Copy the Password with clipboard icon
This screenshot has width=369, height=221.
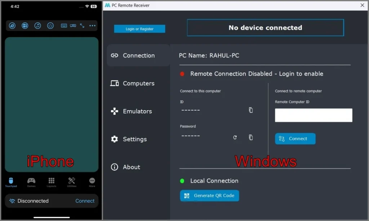pos(251,137)
